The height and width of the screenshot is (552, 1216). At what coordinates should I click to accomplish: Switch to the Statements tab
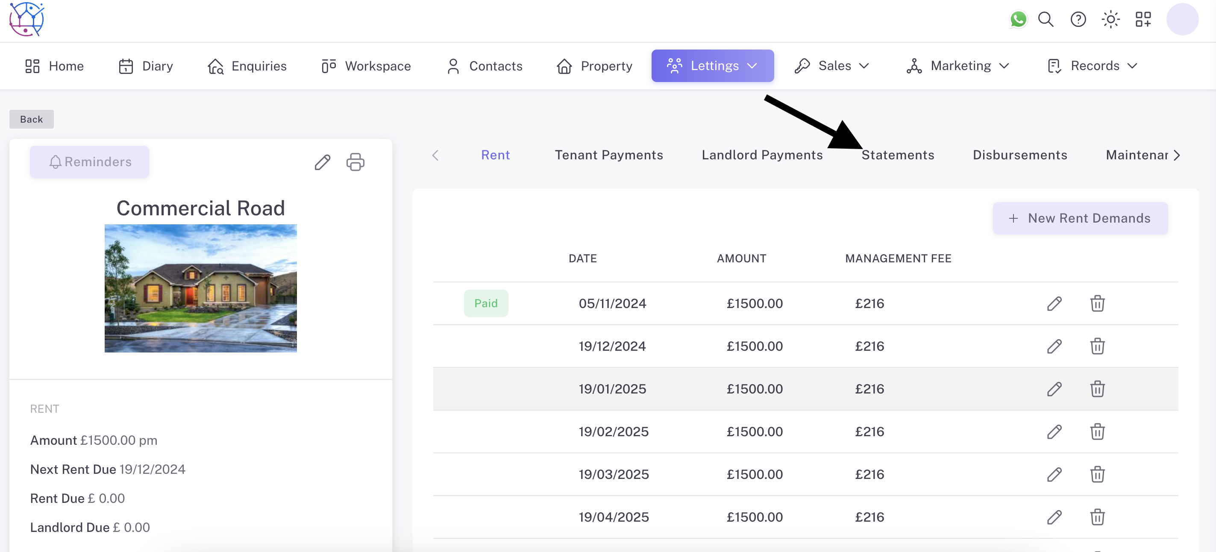pyautogui.click(x=897, y=155)
